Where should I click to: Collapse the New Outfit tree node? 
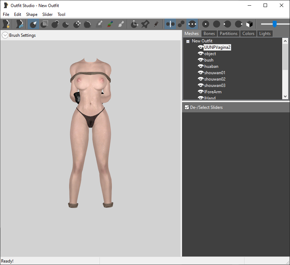pyautogui.click(x=188, y=41)
